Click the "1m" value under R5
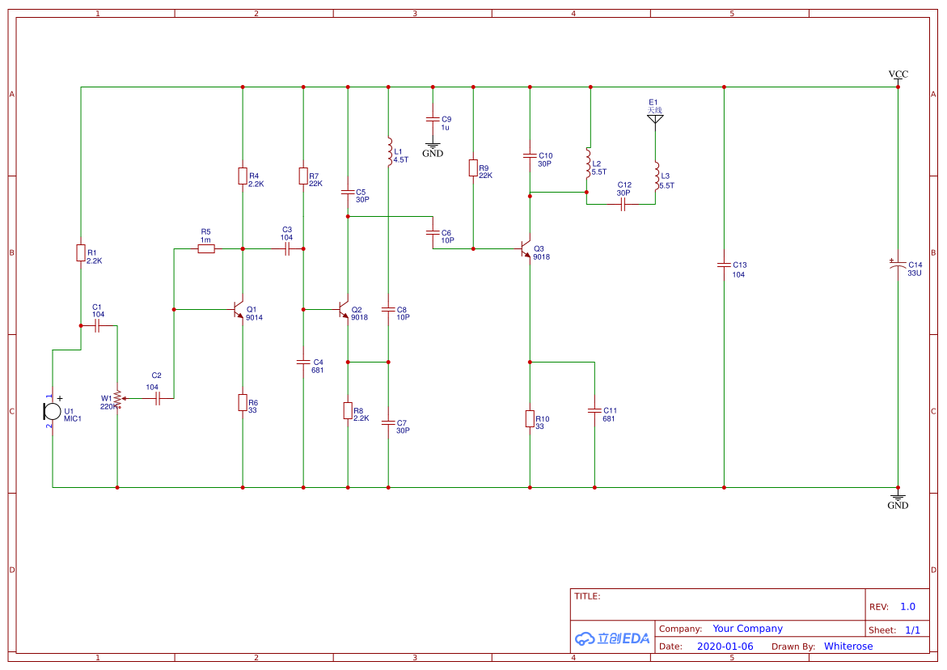Image resolution: width=947 pixels, height=670 pixels. point(205,240)
